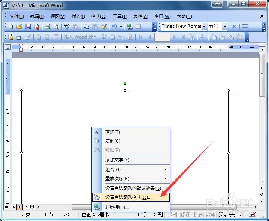Open the mail merge data source icon
Image resolution: width=269 pixels, height=221 pixels.
tap(18, 37)
